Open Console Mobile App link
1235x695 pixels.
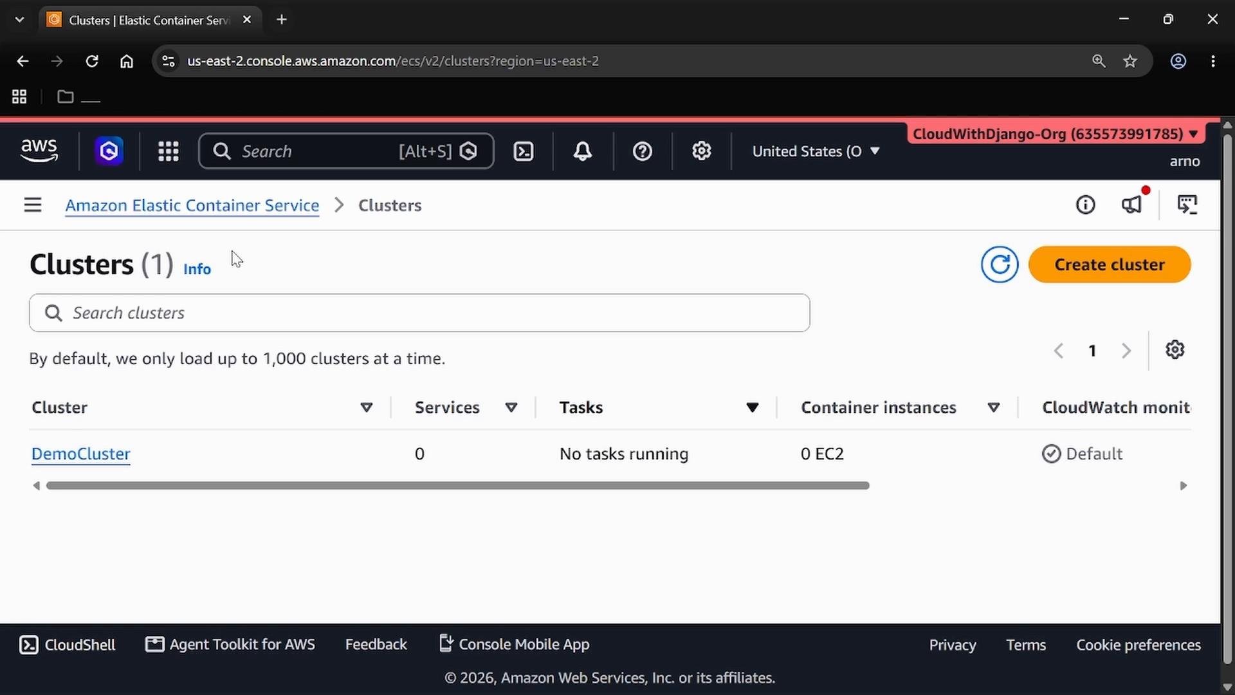(515, 644)
